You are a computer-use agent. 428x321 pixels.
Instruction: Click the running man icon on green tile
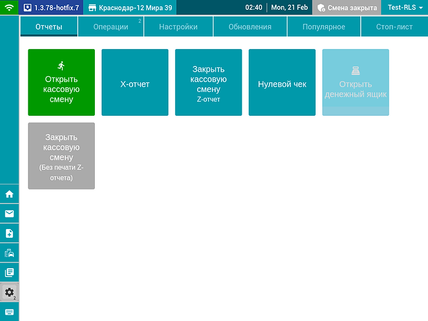tap(61, 66)
